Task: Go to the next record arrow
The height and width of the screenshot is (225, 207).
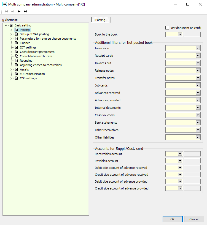Action: click(19, 11)
